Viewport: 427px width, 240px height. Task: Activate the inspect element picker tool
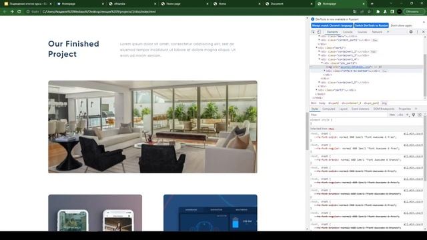313,32
